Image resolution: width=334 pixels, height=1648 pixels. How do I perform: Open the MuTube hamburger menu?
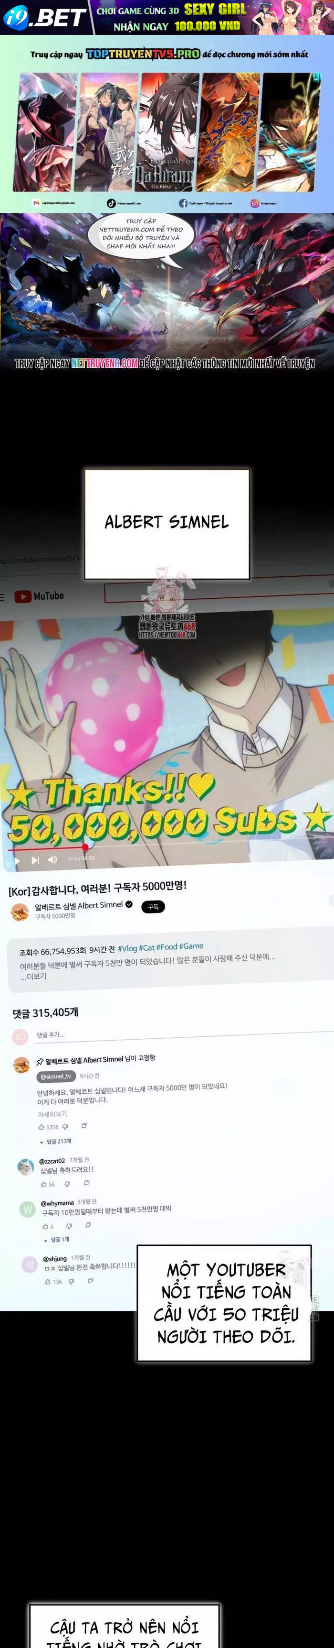tap(2, 597)
